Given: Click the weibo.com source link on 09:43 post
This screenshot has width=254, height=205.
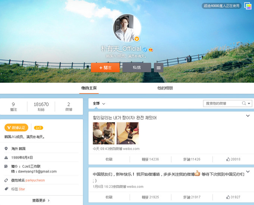Looking at the screenshot, I should 131,149.
